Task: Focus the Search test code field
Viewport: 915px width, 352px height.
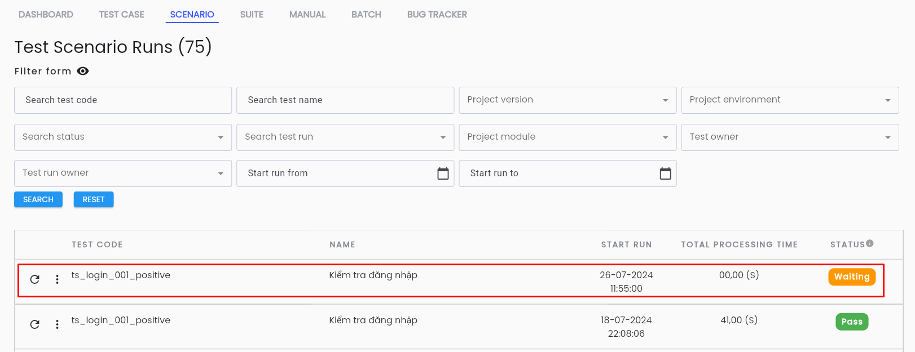Action: [x=123, y=100]
